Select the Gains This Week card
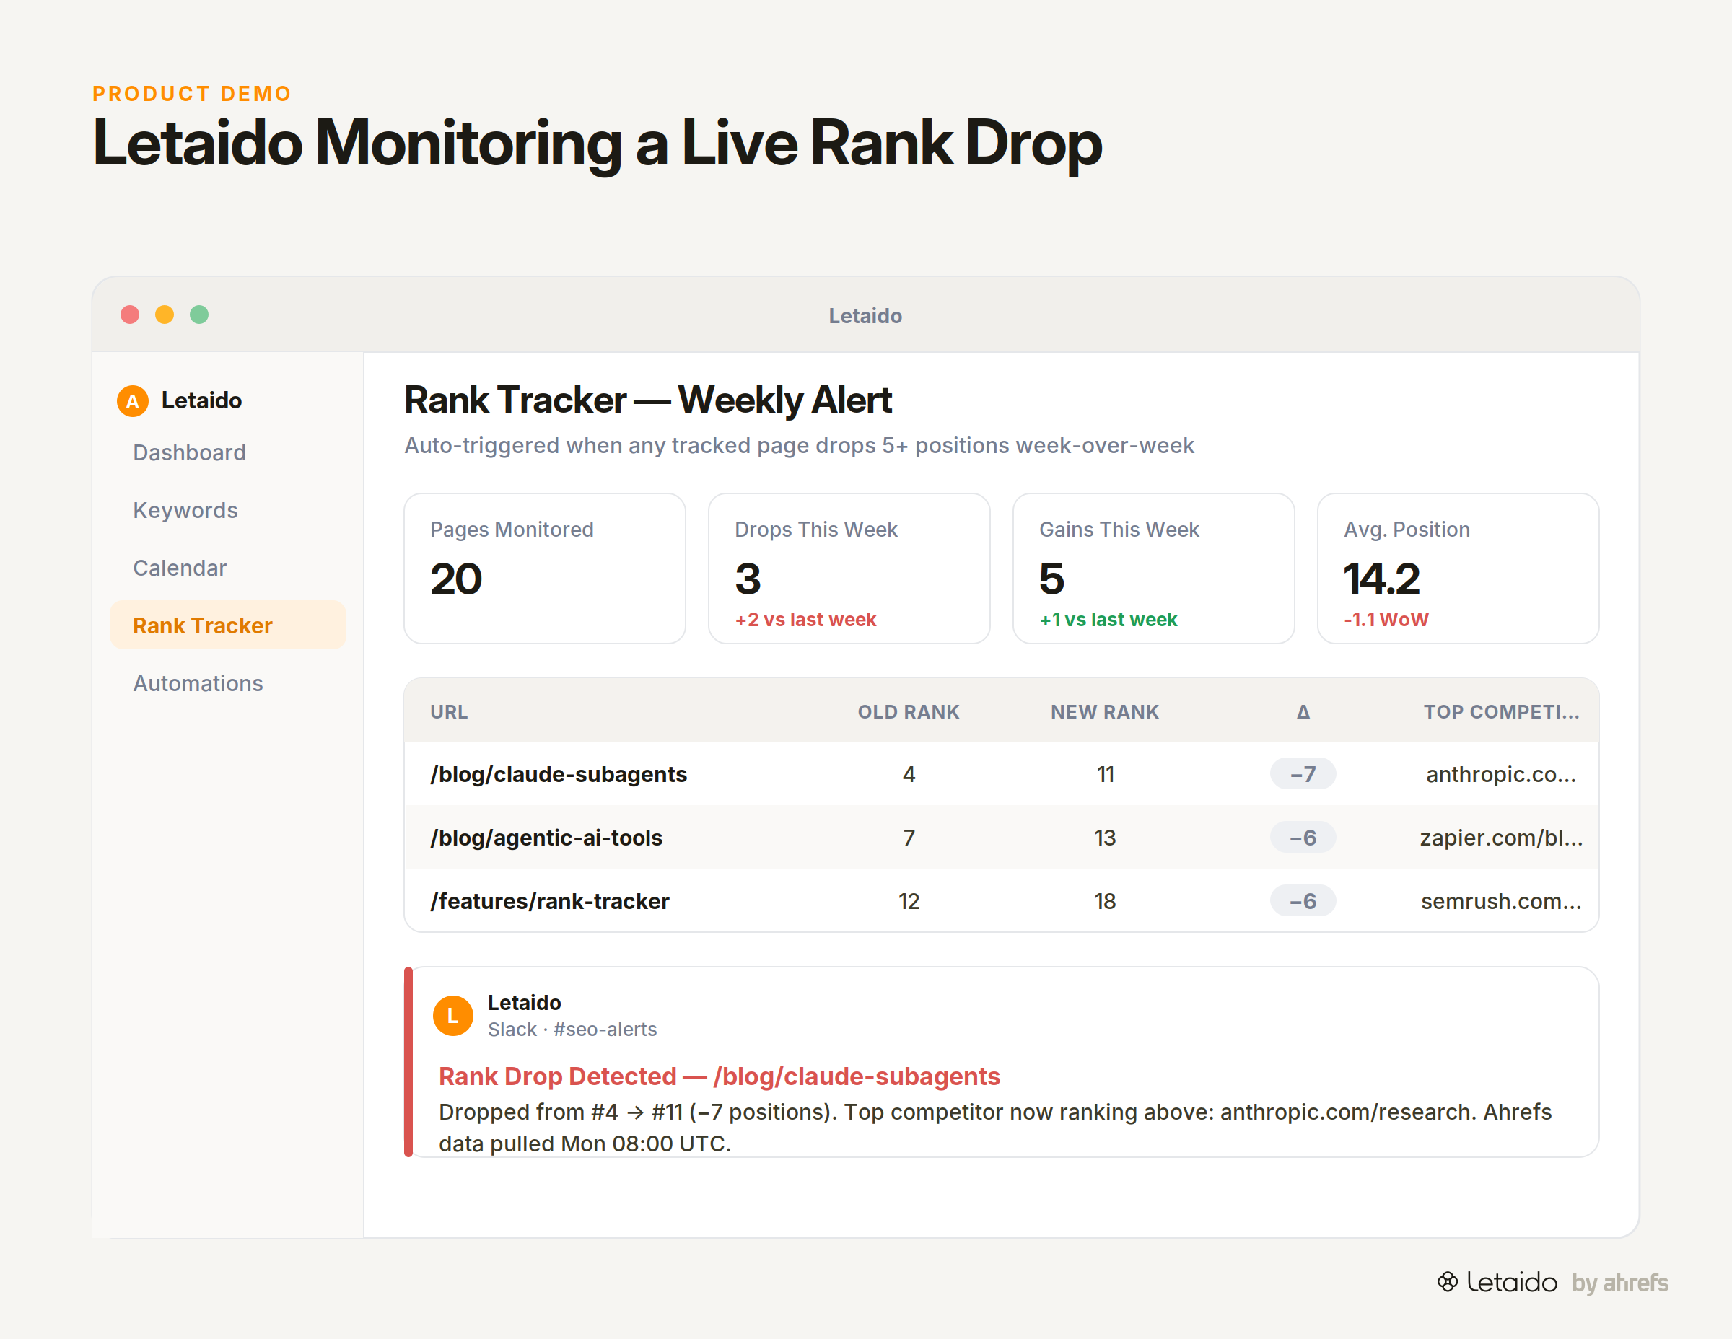The width and height of the screenshot is (1732, 1339). 1154,568
